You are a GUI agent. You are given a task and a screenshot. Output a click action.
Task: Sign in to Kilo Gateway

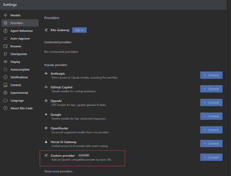click(79, 30)
